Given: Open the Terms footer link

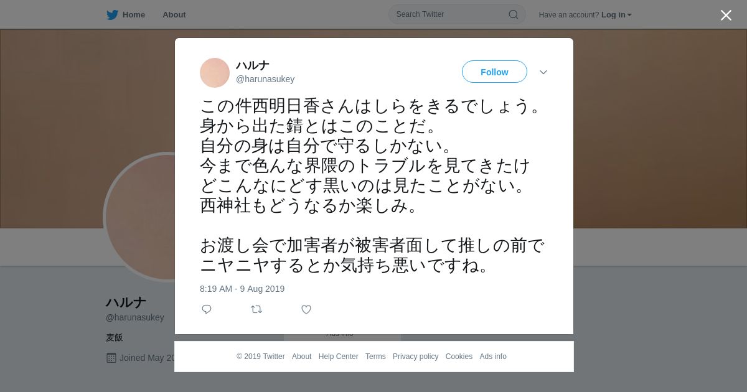Looking at the screenshot, I should pos(375,357).
